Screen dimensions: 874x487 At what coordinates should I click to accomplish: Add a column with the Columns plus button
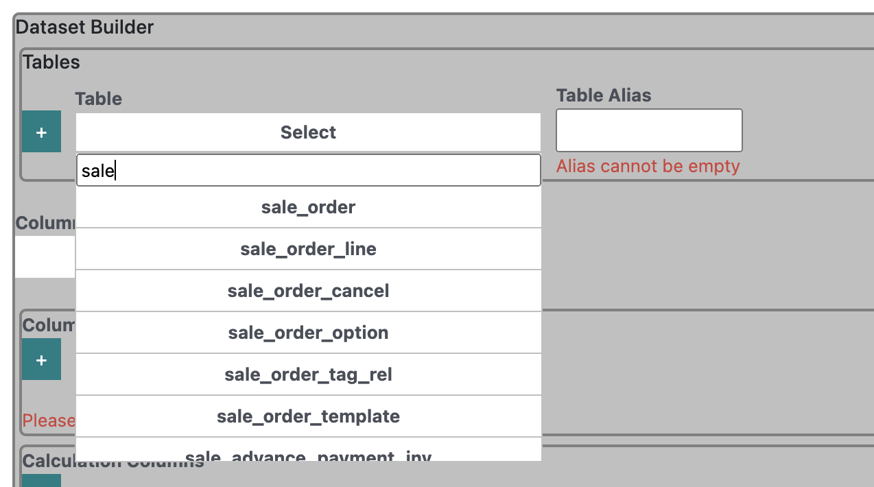pyautogui.click(x=41, y=359)
